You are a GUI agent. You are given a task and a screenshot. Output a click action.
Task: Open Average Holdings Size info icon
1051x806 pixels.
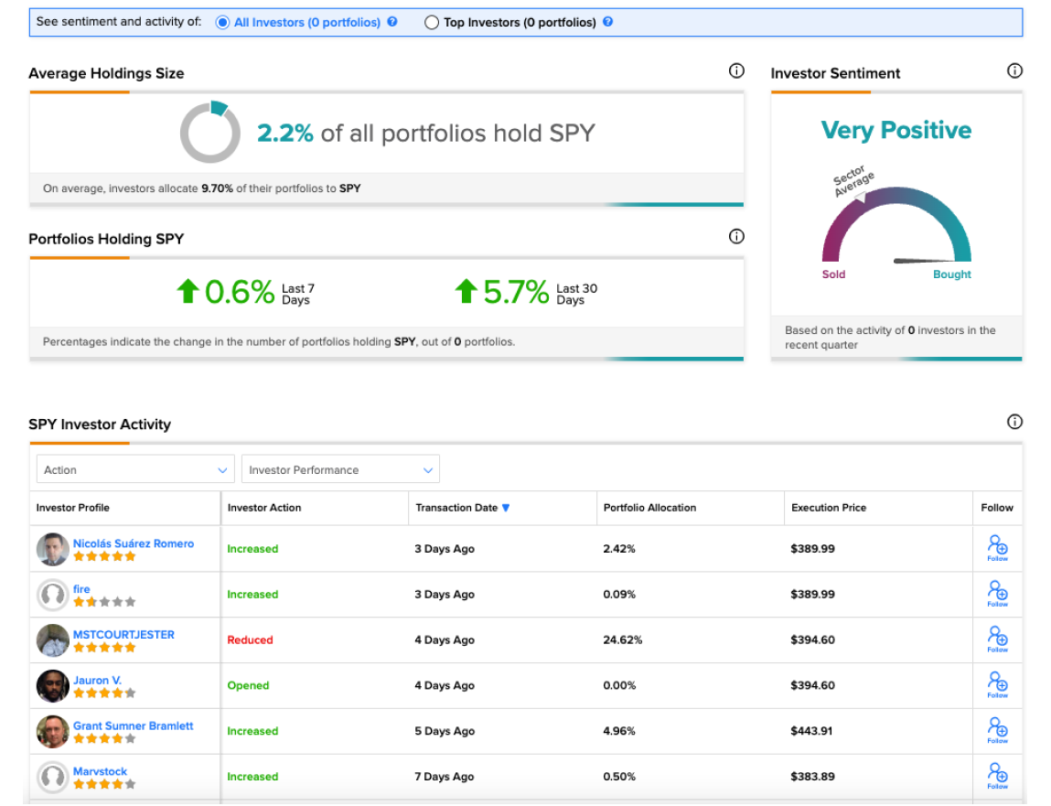tap(736, 70)
